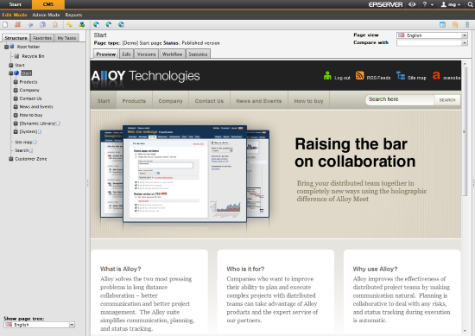Open the global search magnifier icon
This screenshot has height=336, width=475.
pyautogui.click(x=470, y=4)
